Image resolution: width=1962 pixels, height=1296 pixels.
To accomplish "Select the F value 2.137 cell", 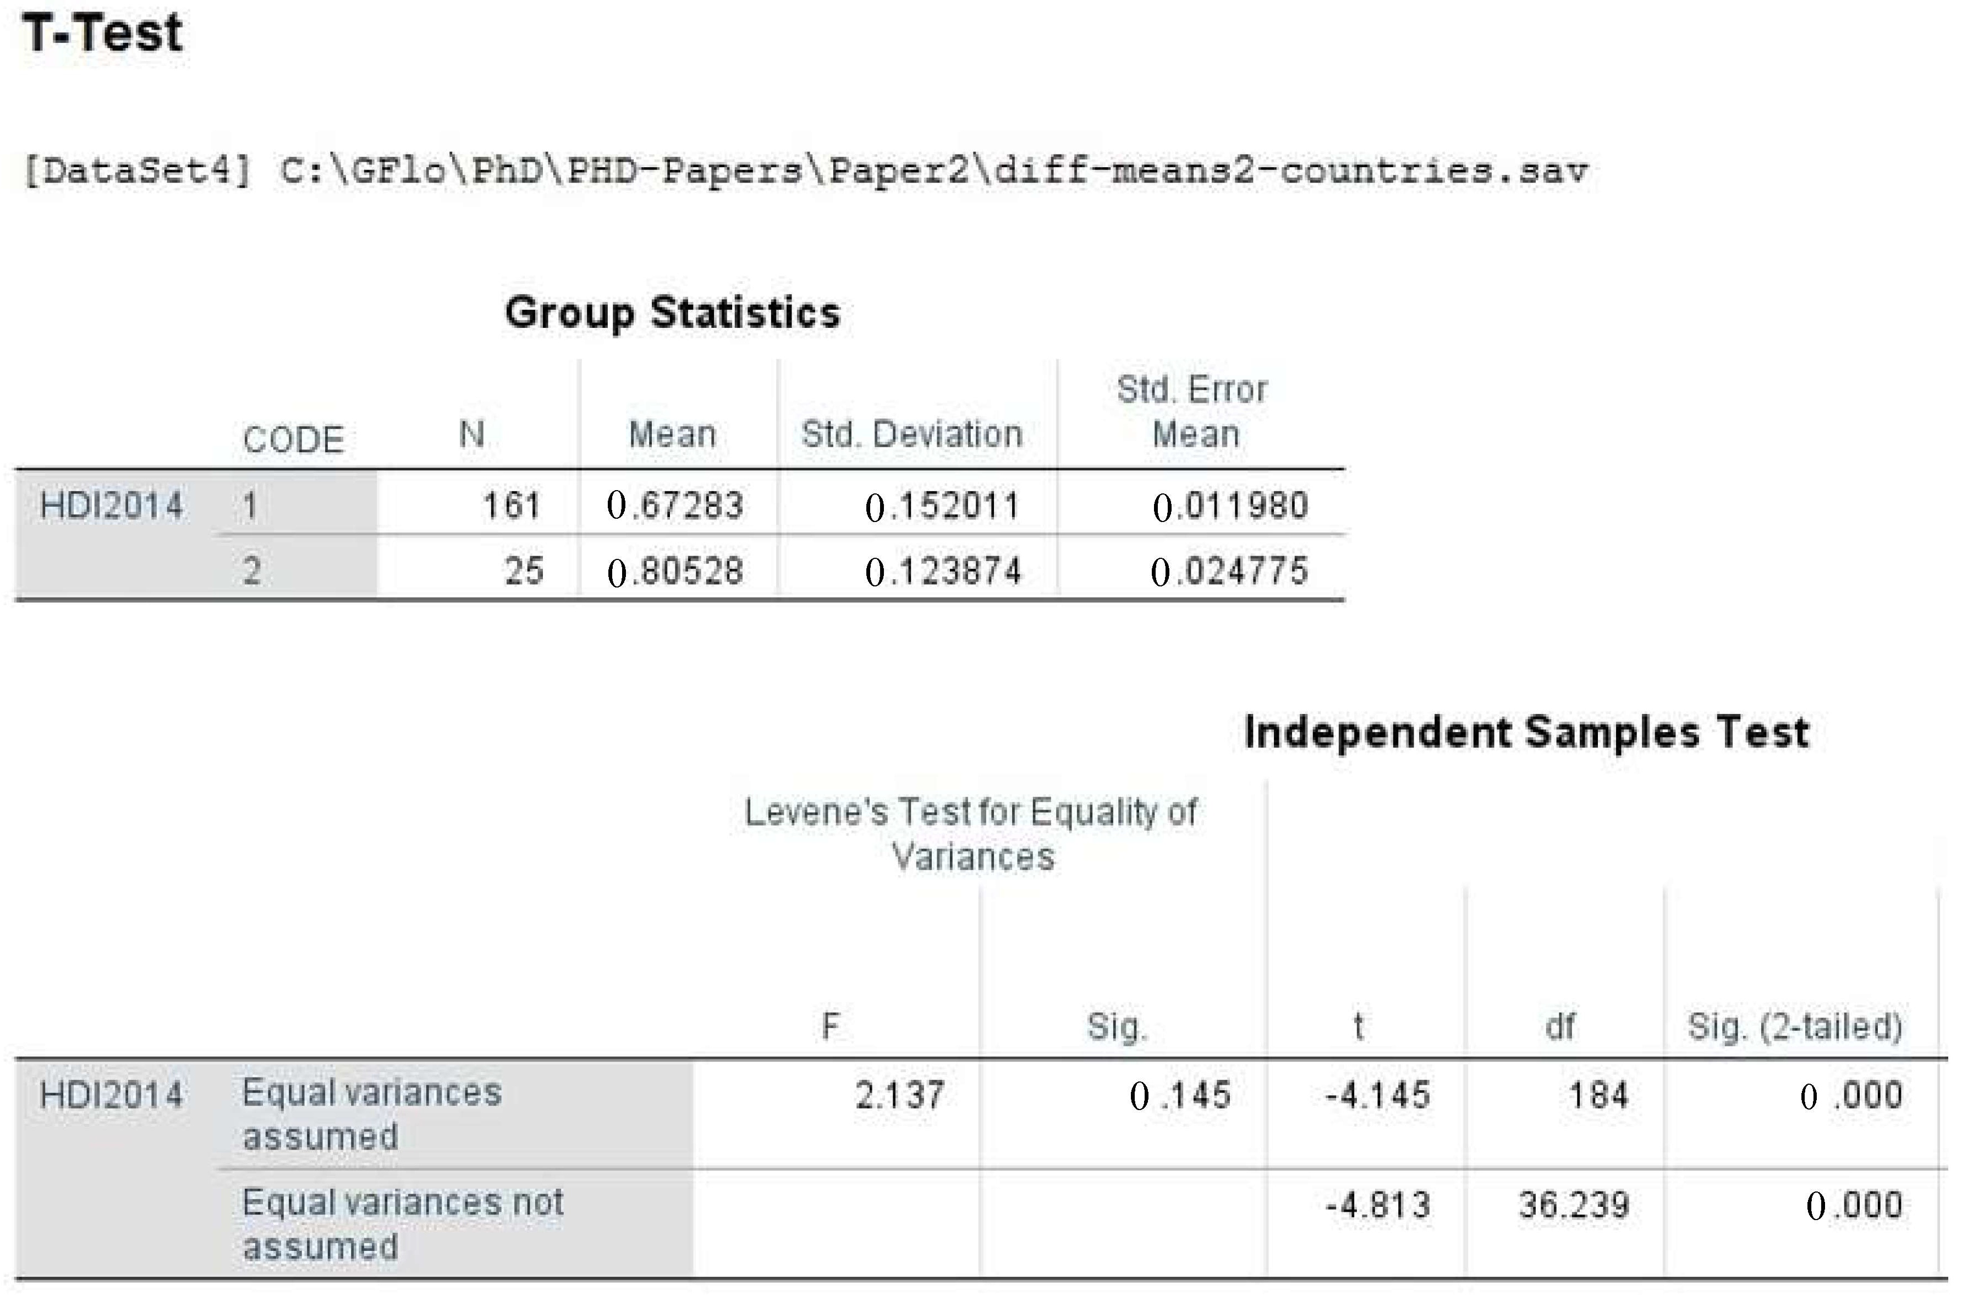I will tap(899, 1096).
